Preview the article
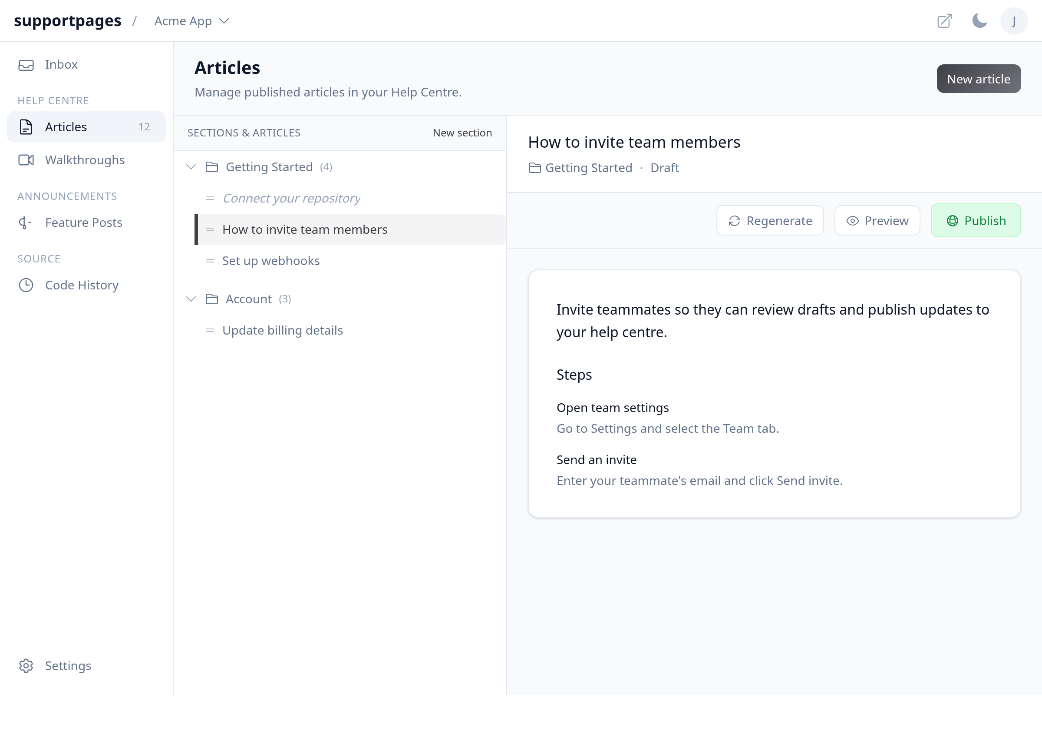Image resolution: width=1042 pixels, height=737 pixels. point(877,221)
